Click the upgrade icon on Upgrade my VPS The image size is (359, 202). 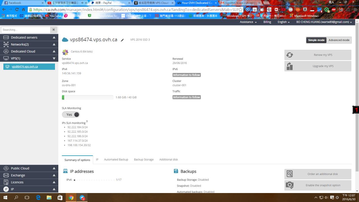pos(290,66)
